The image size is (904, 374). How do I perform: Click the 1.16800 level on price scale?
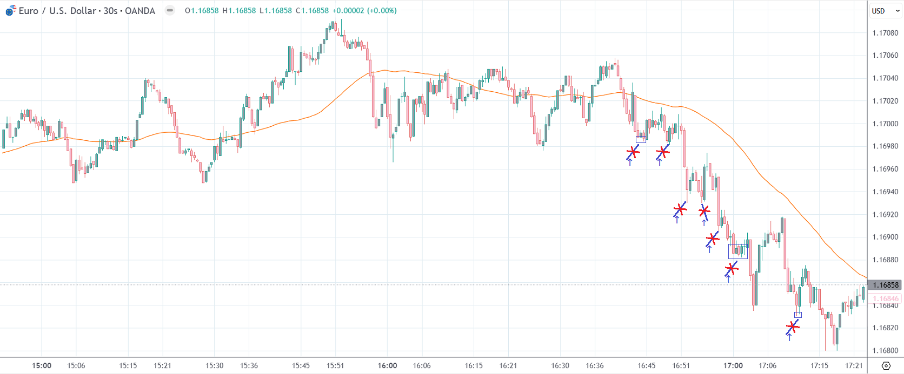point(885,350)
